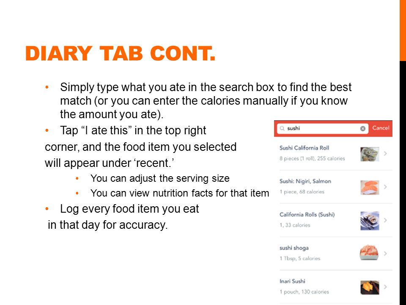Open Inari Sushi picture

click(x=370, y=287)
